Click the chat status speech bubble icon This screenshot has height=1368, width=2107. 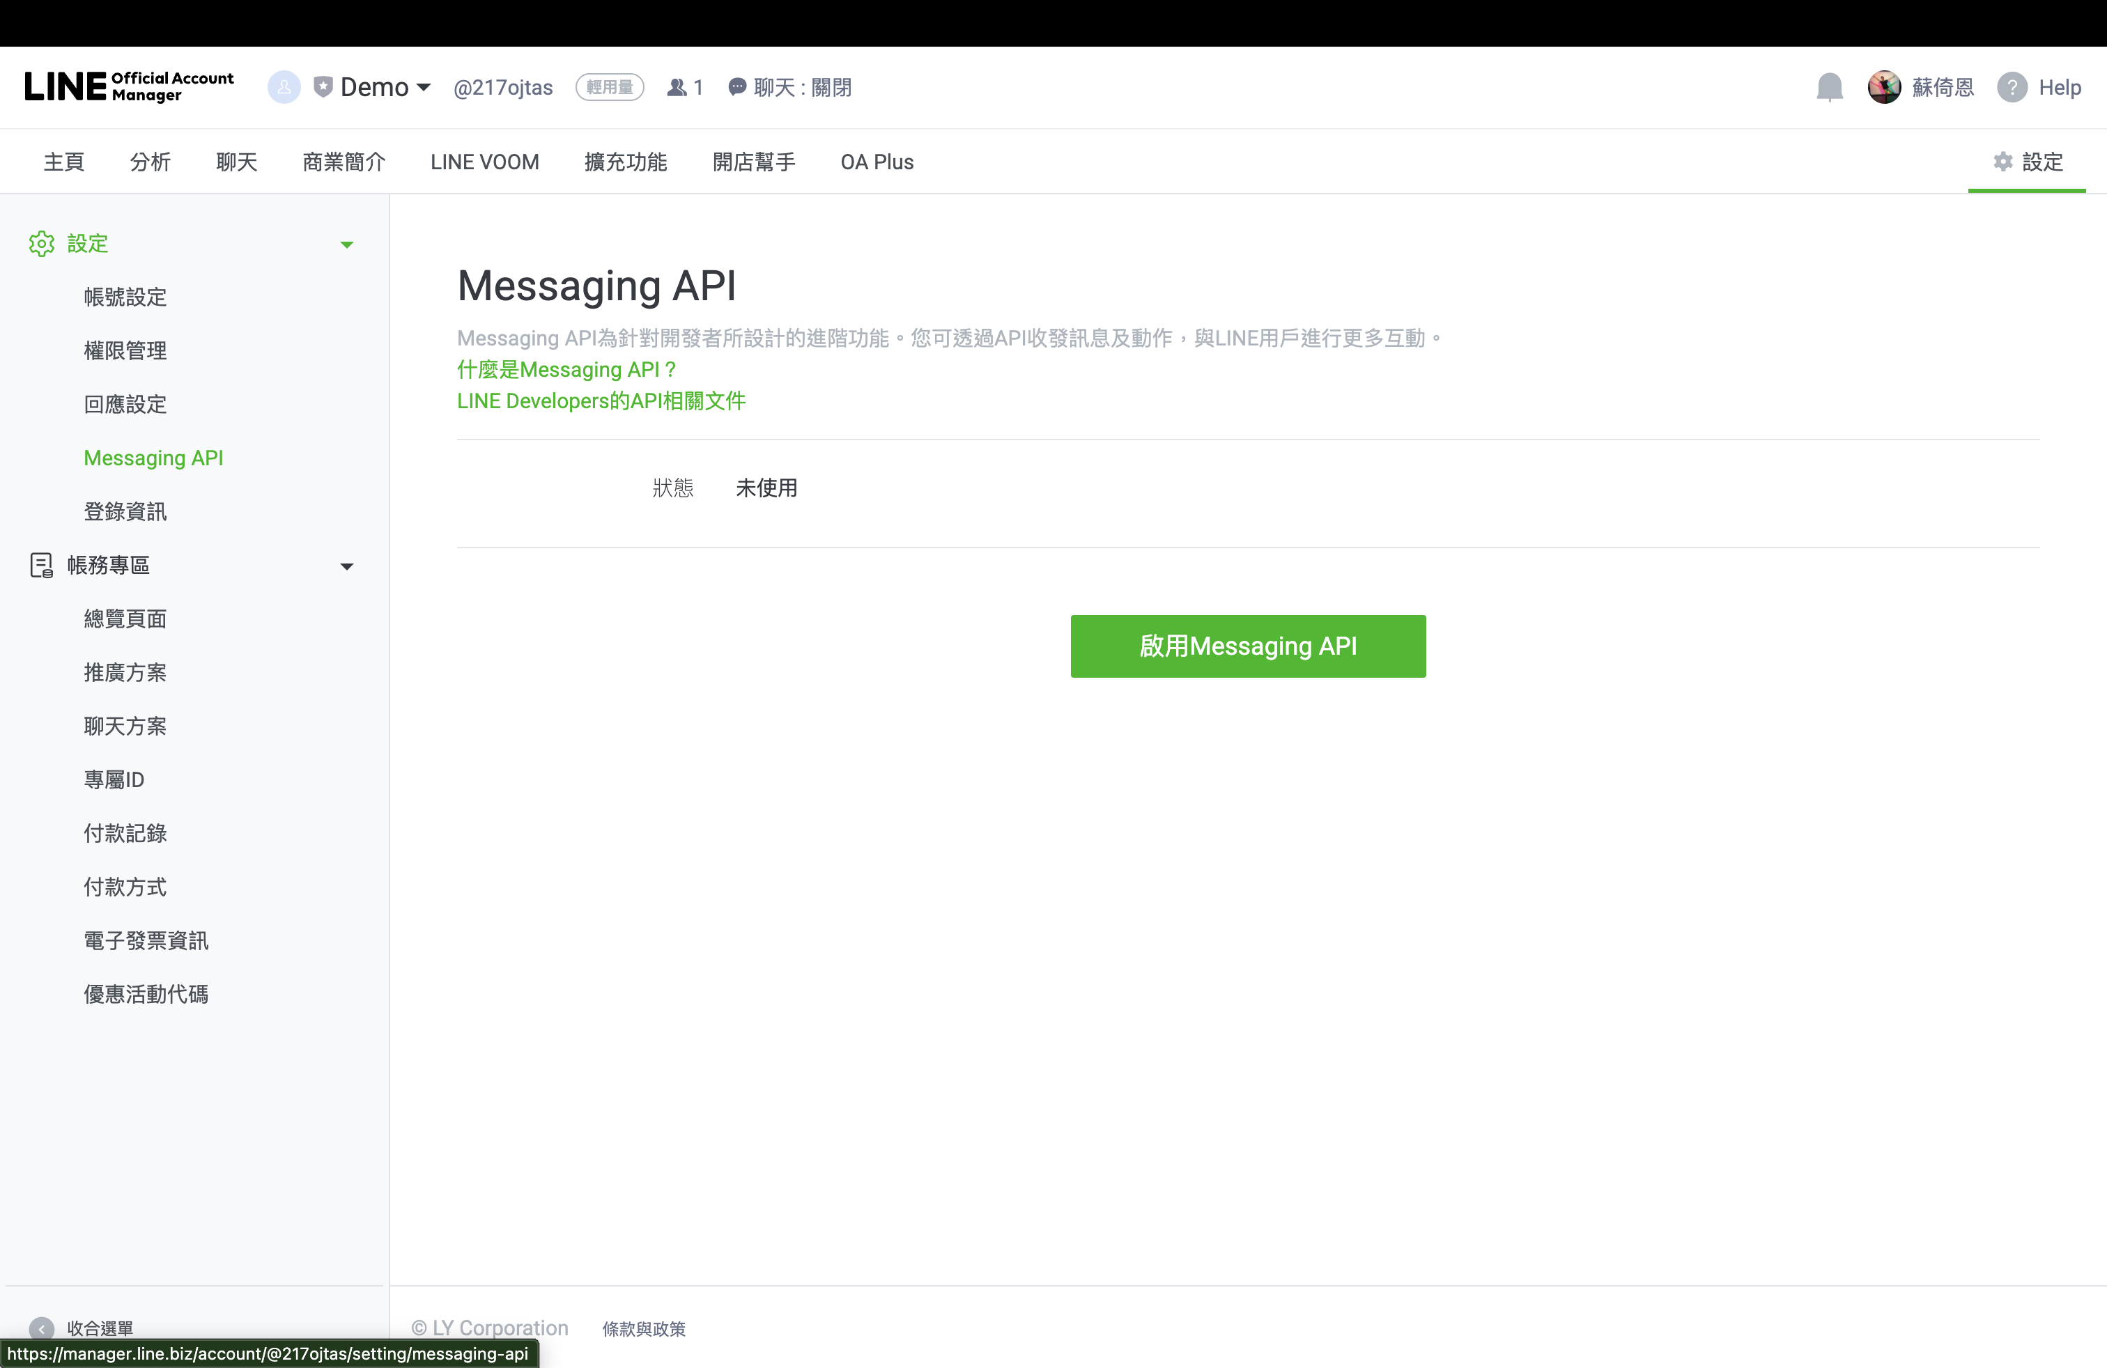[739, 86]
